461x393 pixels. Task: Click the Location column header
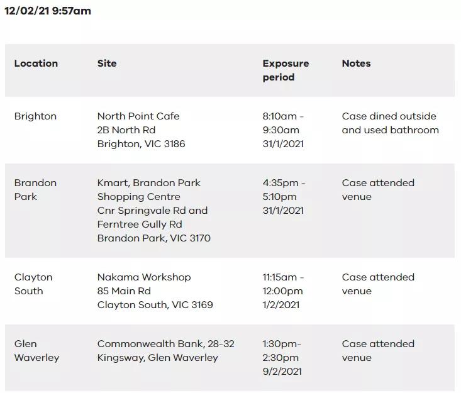click(x=36, y=64)
